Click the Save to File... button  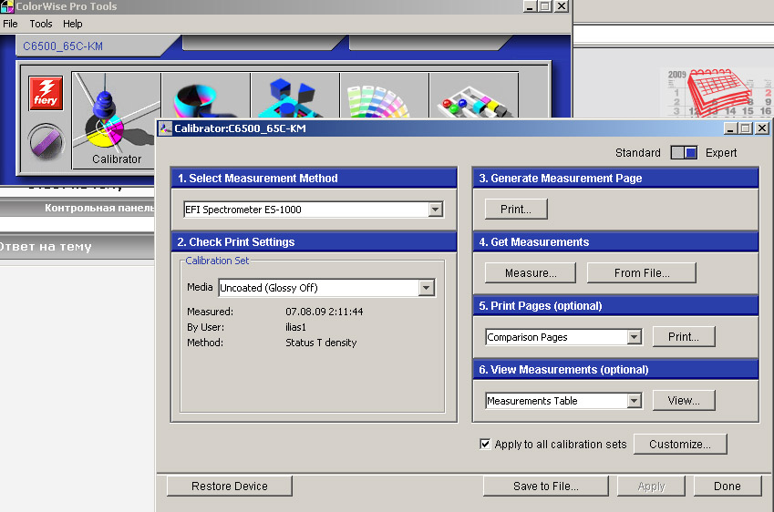545,486
